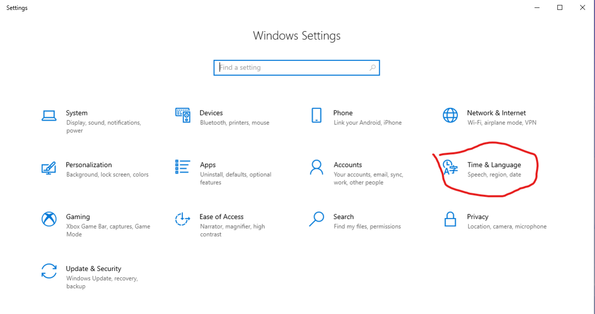
Task: Click 'Background, lock screen, colors' text
Action: click(107, 175)
